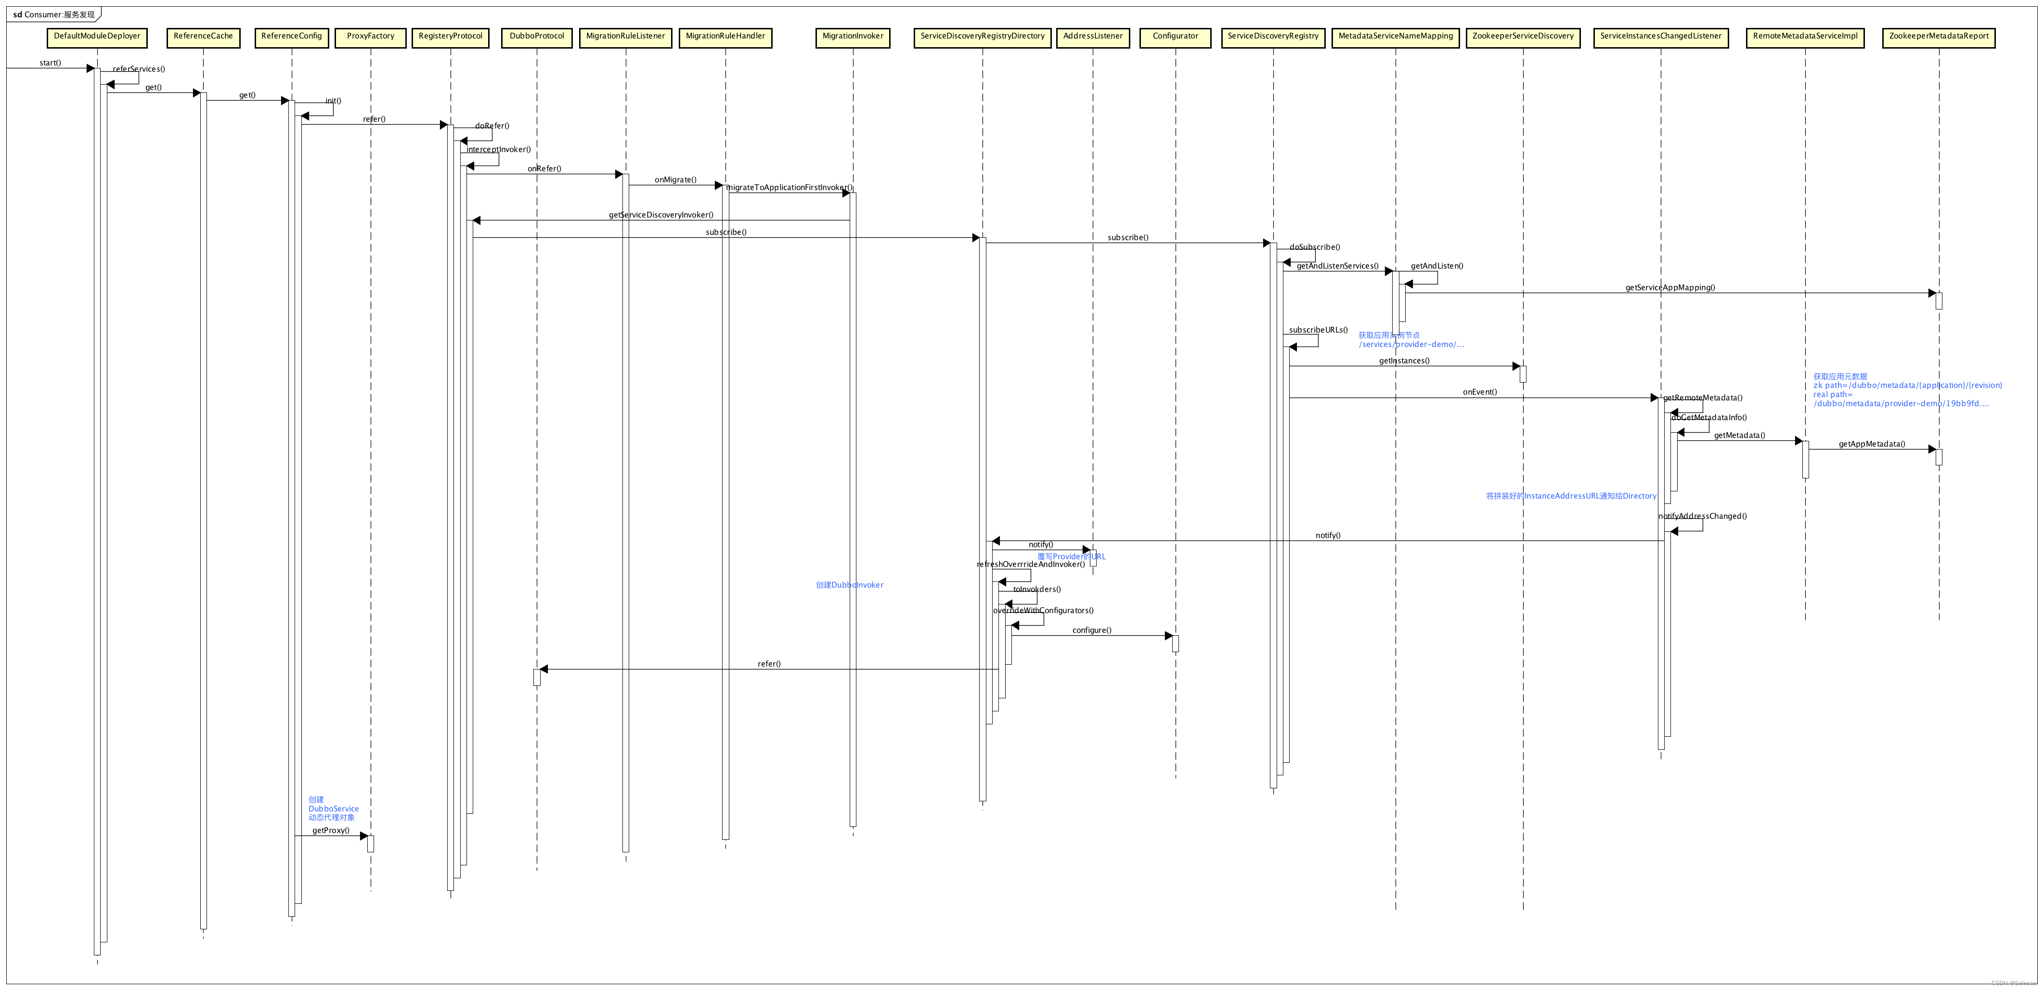
Task: Select the overrideWithConfigurators() label
Action: (x=1044, y=610)
